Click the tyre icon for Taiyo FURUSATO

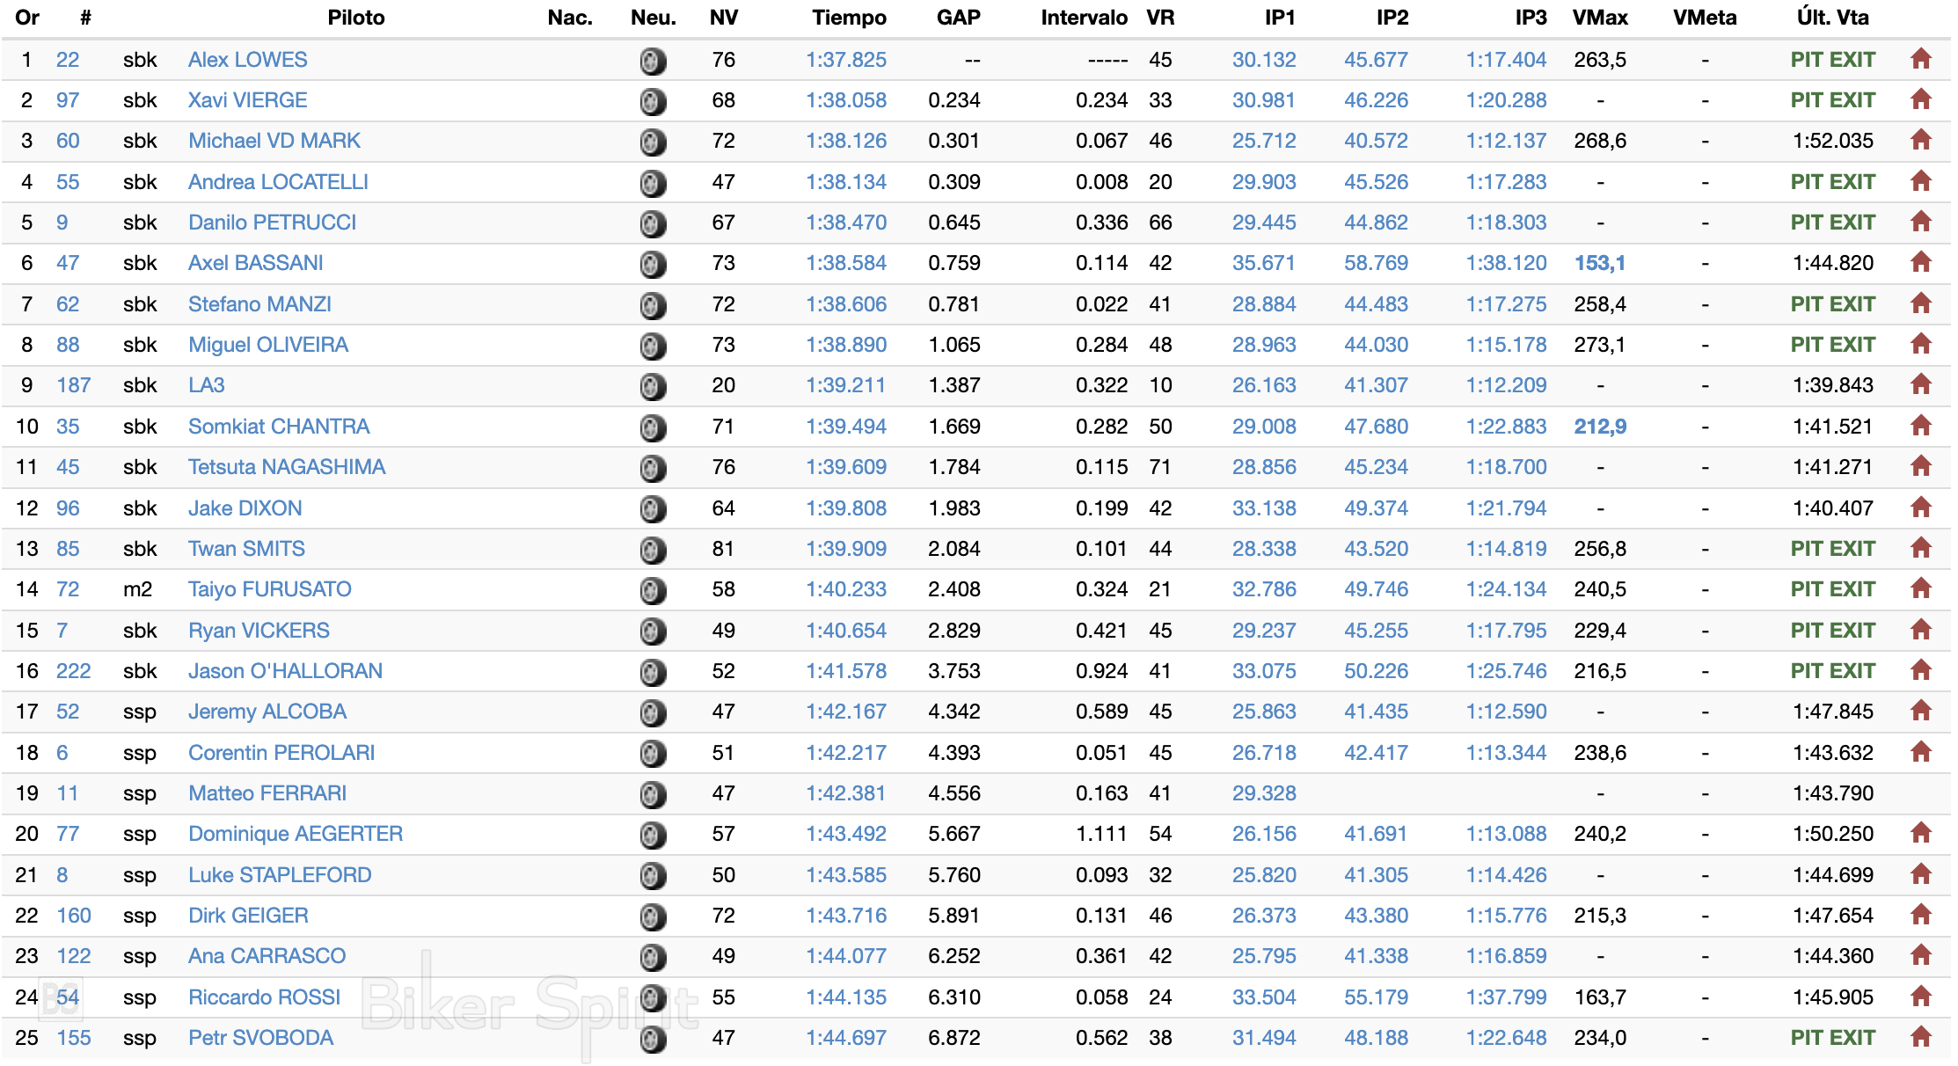pyautogui.click(x=653, y=591)
